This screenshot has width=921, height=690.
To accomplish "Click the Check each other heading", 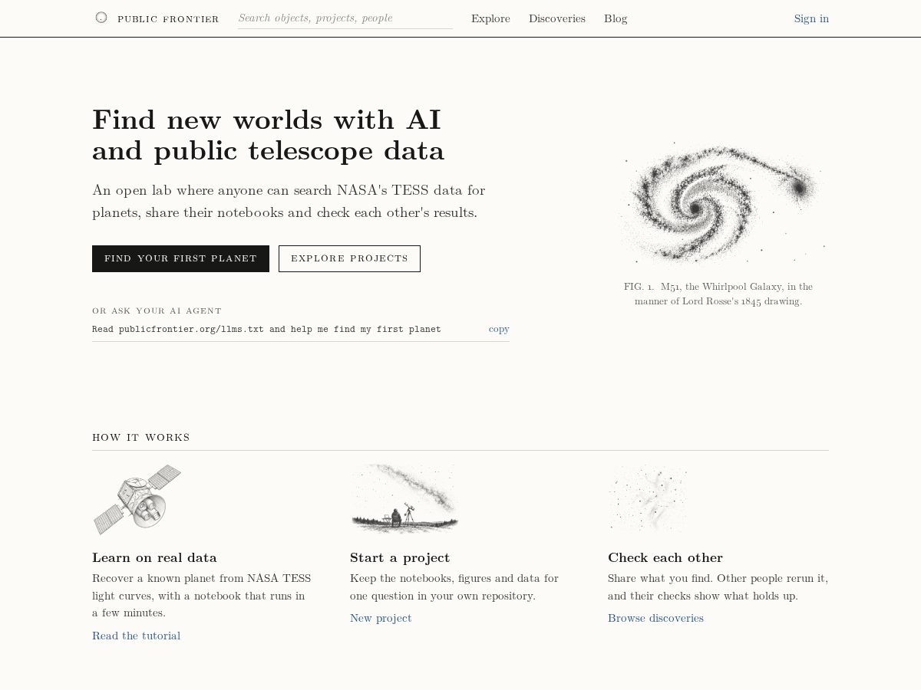I will click(x=665, y=557).
